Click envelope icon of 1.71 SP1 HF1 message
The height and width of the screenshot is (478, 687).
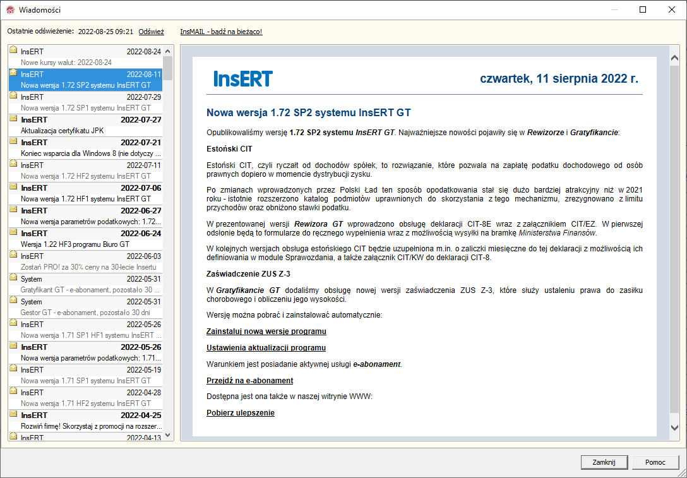[14, 323]
